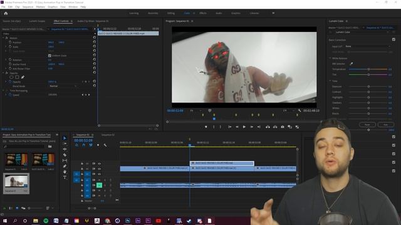Pick the WB Selector eyedropper
This screenshot has height=225, width=401.
(x=352, y=64)
